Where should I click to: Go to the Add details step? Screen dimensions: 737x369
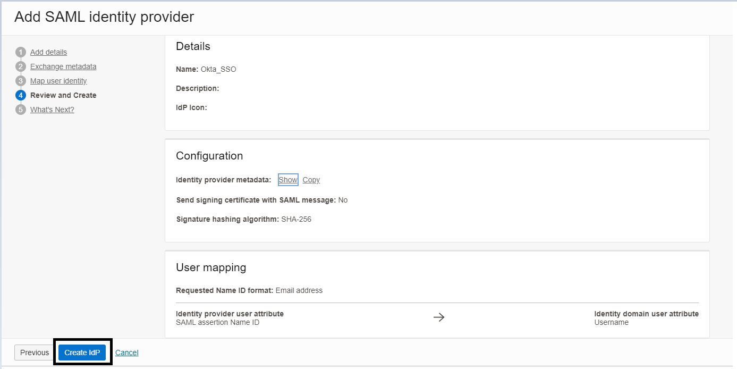tap(48, 52)
